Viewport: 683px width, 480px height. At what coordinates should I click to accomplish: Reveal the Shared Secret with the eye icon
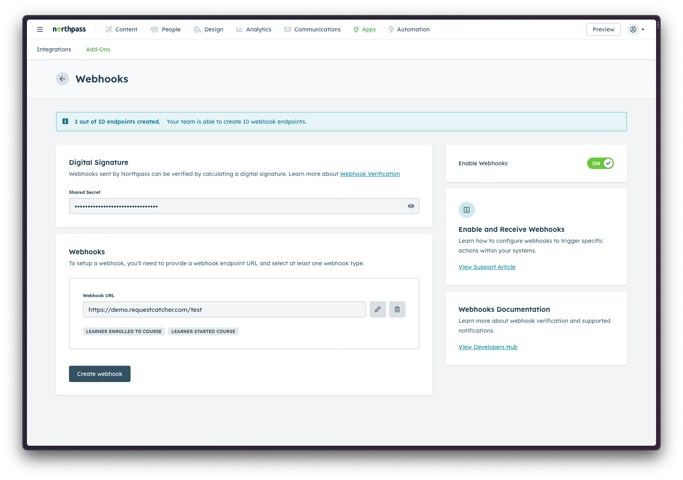pos(411,206)
